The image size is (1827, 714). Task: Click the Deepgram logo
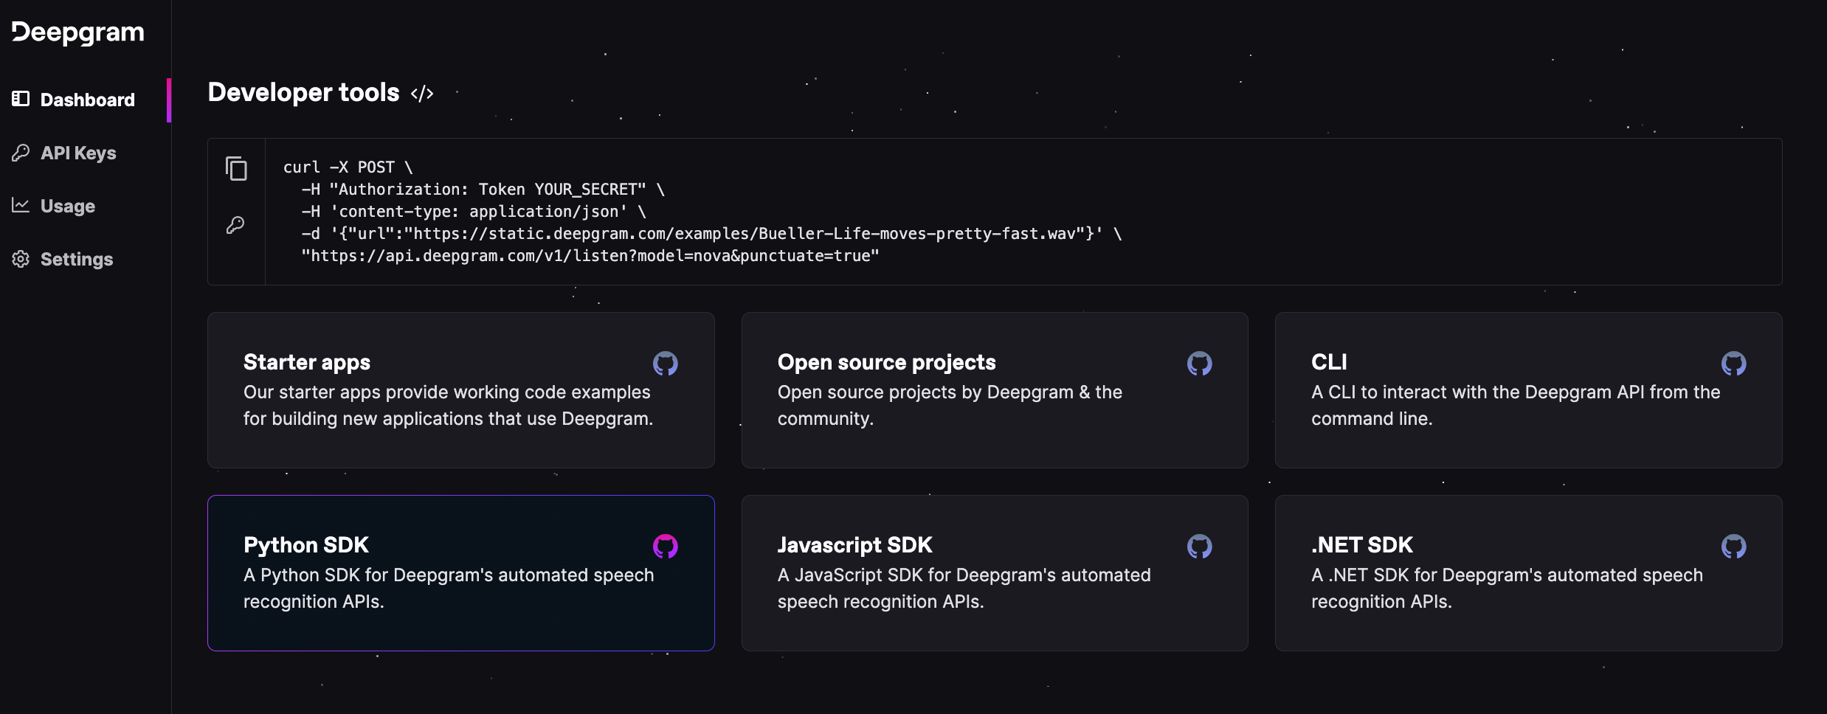78,32
